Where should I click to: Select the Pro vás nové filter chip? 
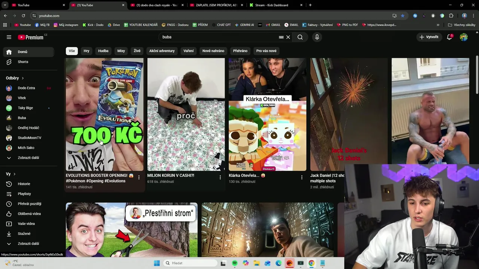pyautogui.click(x=266, y=51)
